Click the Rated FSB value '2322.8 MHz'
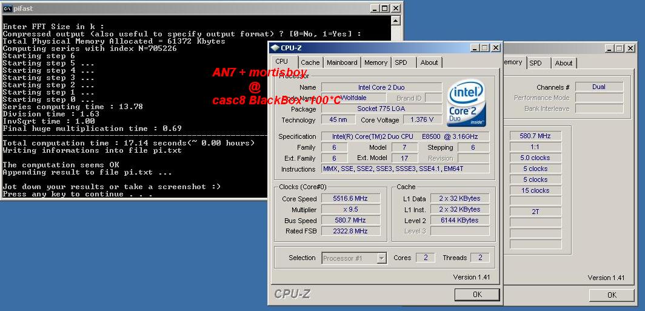Image resolution: width=645 pixels, height=311 pixels. (350, 231)
